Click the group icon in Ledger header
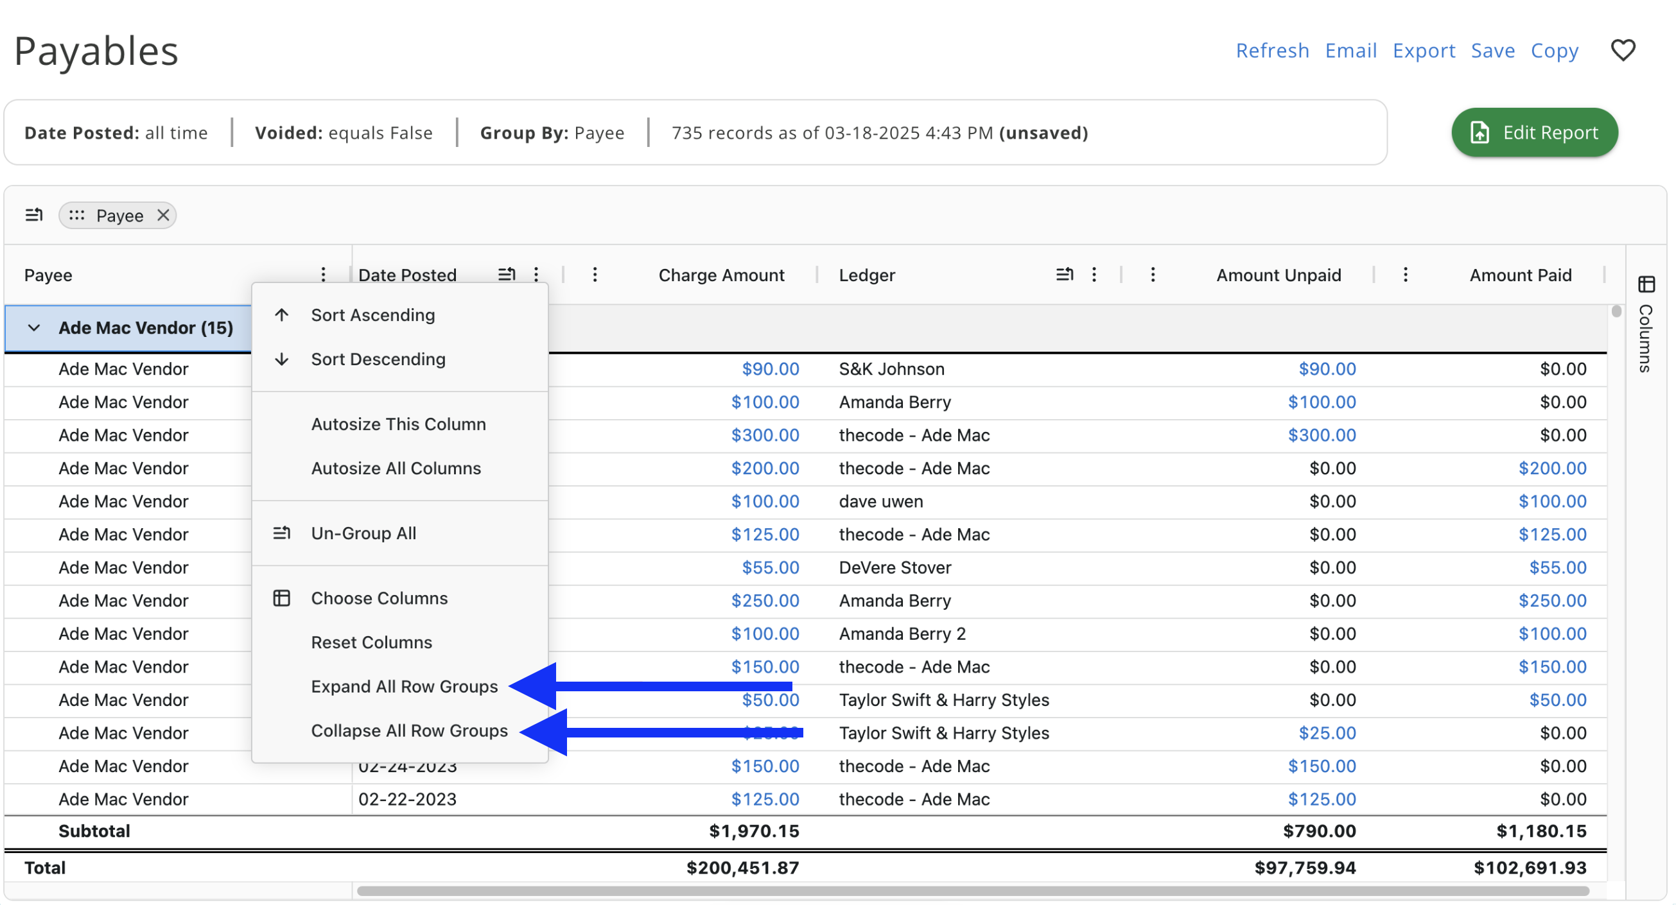 [x=1065, y=275]
